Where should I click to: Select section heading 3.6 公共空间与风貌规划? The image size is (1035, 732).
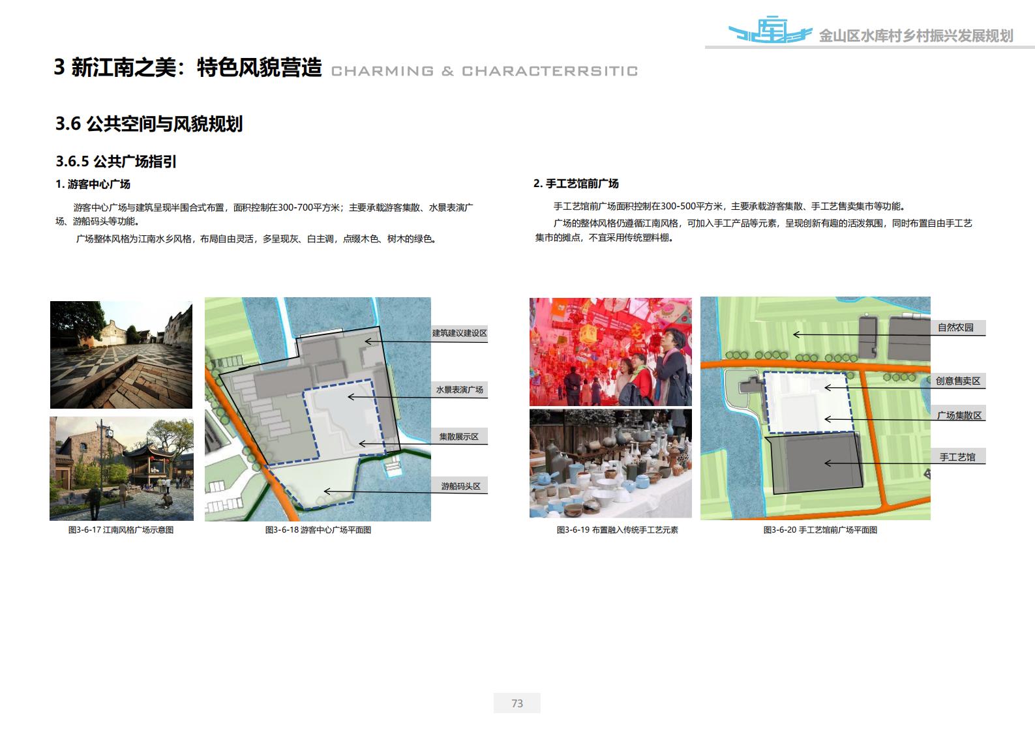(x=149, y=124)
